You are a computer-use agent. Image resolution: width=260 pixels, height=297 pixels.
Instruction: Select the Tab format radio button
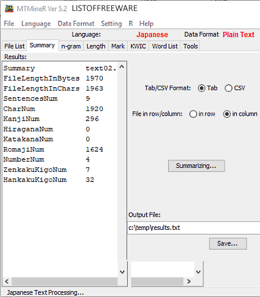(x=202, y=88)
